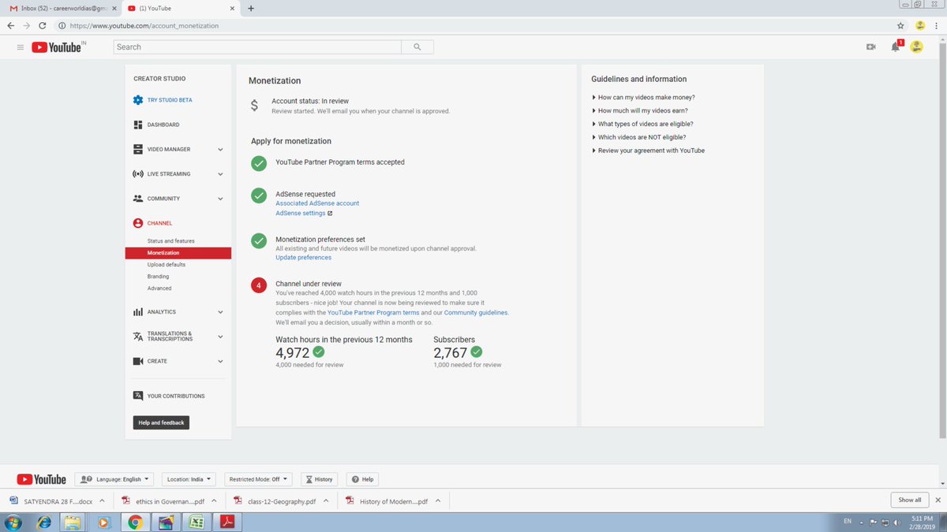Bookmark this page with star icon
The image size is (947, 532).
pos(900,26)
